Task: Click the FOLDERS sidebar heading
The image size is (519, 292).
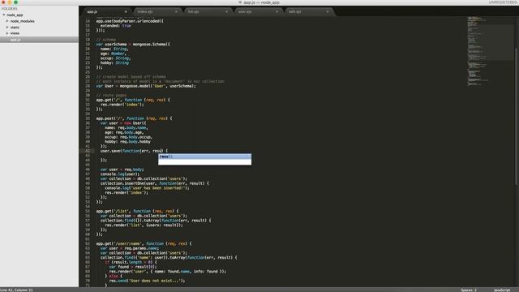Action: pos(9,9)
